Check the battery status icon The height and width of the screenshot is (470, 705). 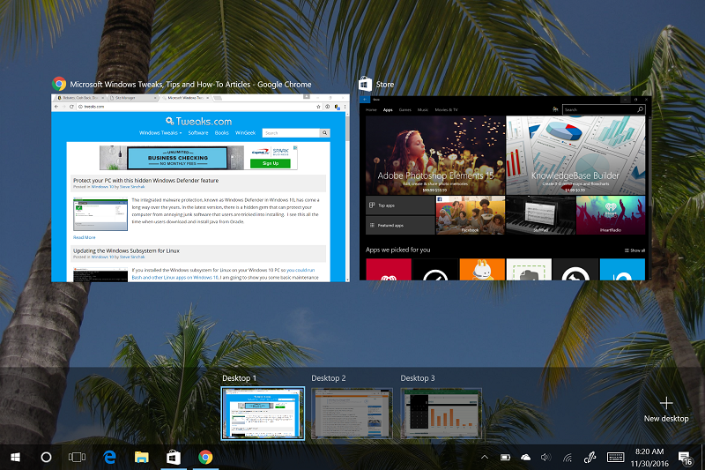[x=505, y=458]
